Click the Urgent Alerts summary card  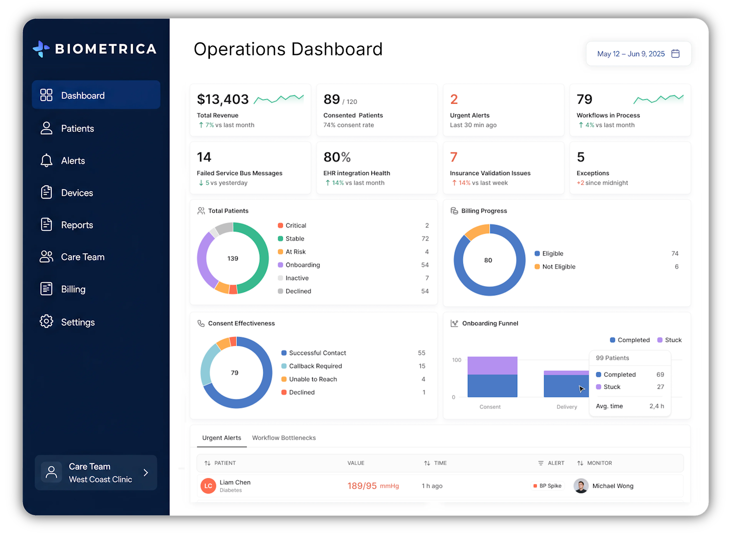(x=504, y=111)
